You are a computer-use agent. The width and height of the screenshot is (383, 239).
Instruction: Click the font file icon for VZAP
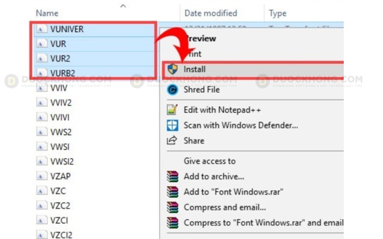pyautogui.click(x=42, y=176)
